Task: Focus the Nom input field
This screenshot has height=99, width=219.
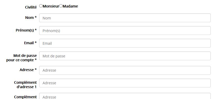Action: point(125,18)
